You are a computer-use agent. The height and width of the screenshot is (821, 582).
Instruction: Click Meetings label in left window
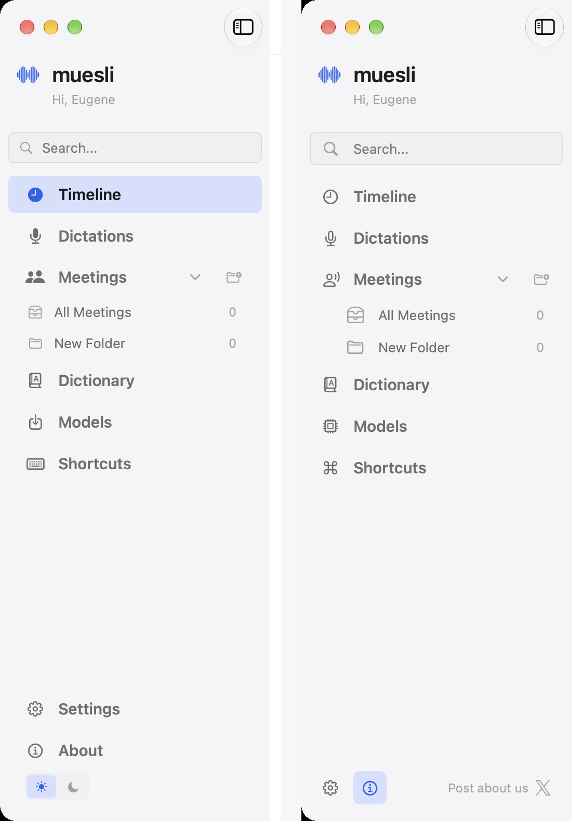(x=92, y=277)
